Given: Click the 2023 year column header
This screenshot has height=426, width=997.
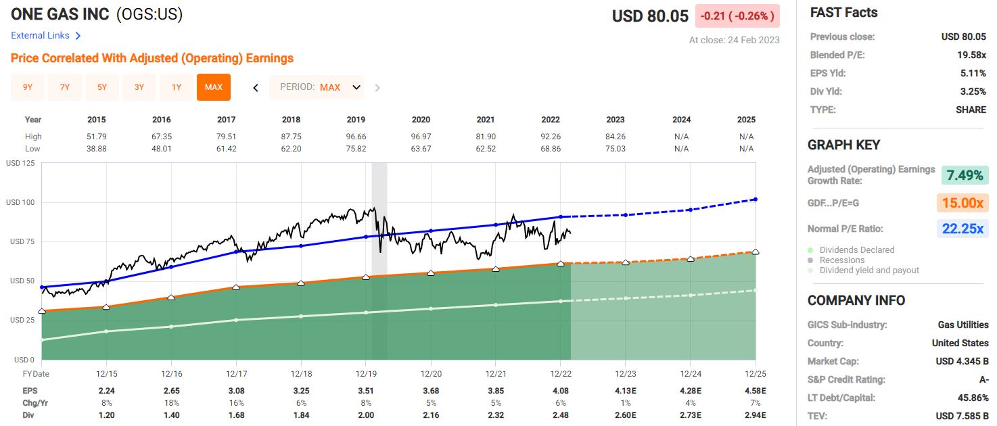Looking at the screenshot, I should (616, 120).
